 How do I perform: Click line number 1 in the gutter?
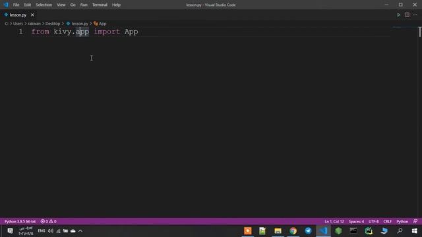(20, 32)
